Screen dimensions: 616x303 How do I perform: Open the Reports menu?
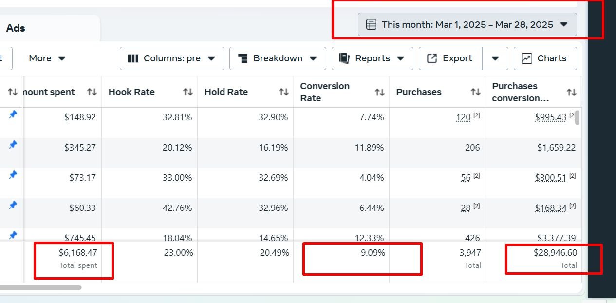tap(372, 58)
